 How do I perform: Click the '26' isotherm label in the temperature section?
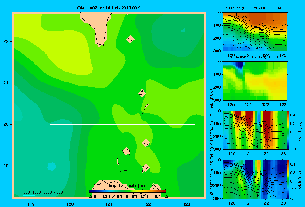click(244, 17)
